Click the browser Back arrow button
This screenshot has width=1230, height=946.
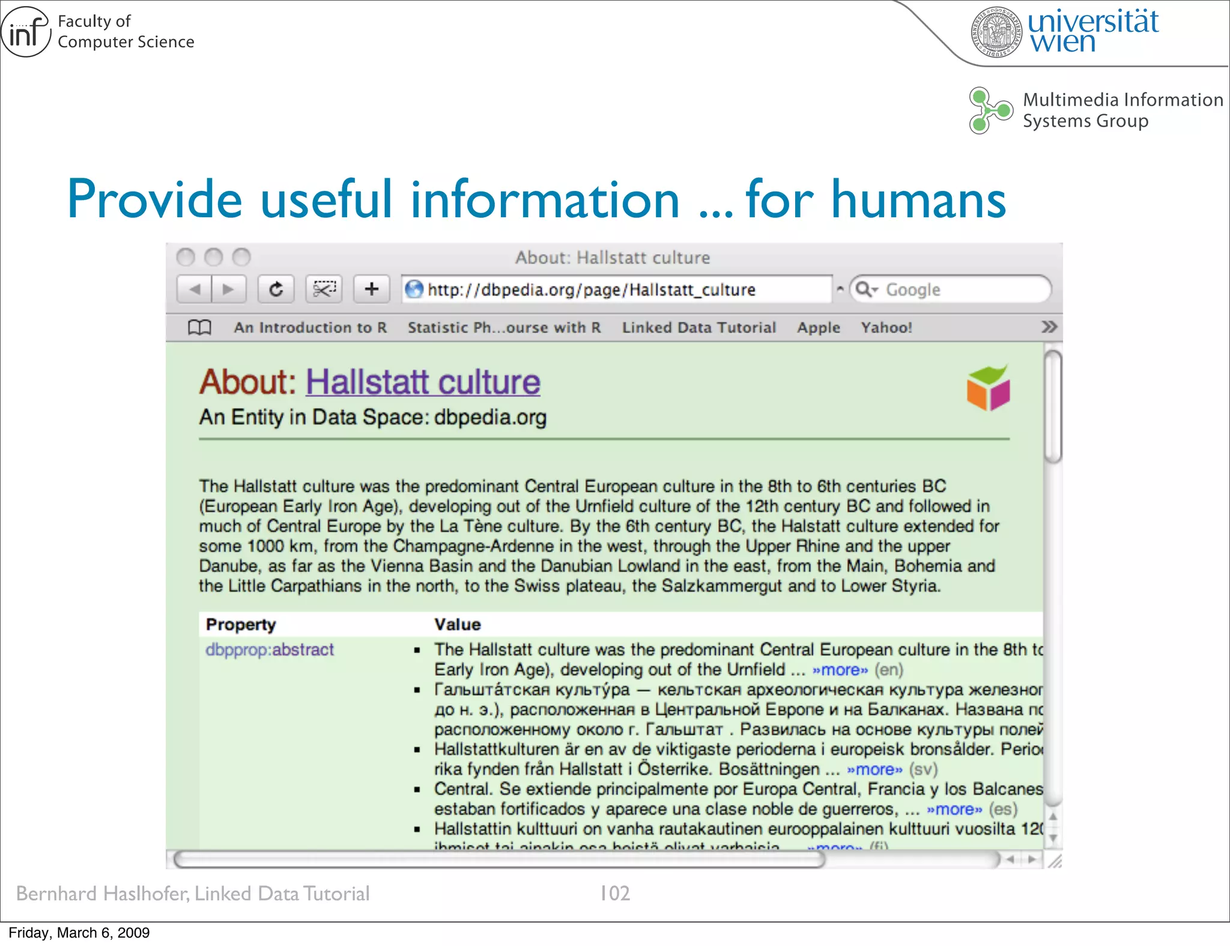(x=195, y=289)
